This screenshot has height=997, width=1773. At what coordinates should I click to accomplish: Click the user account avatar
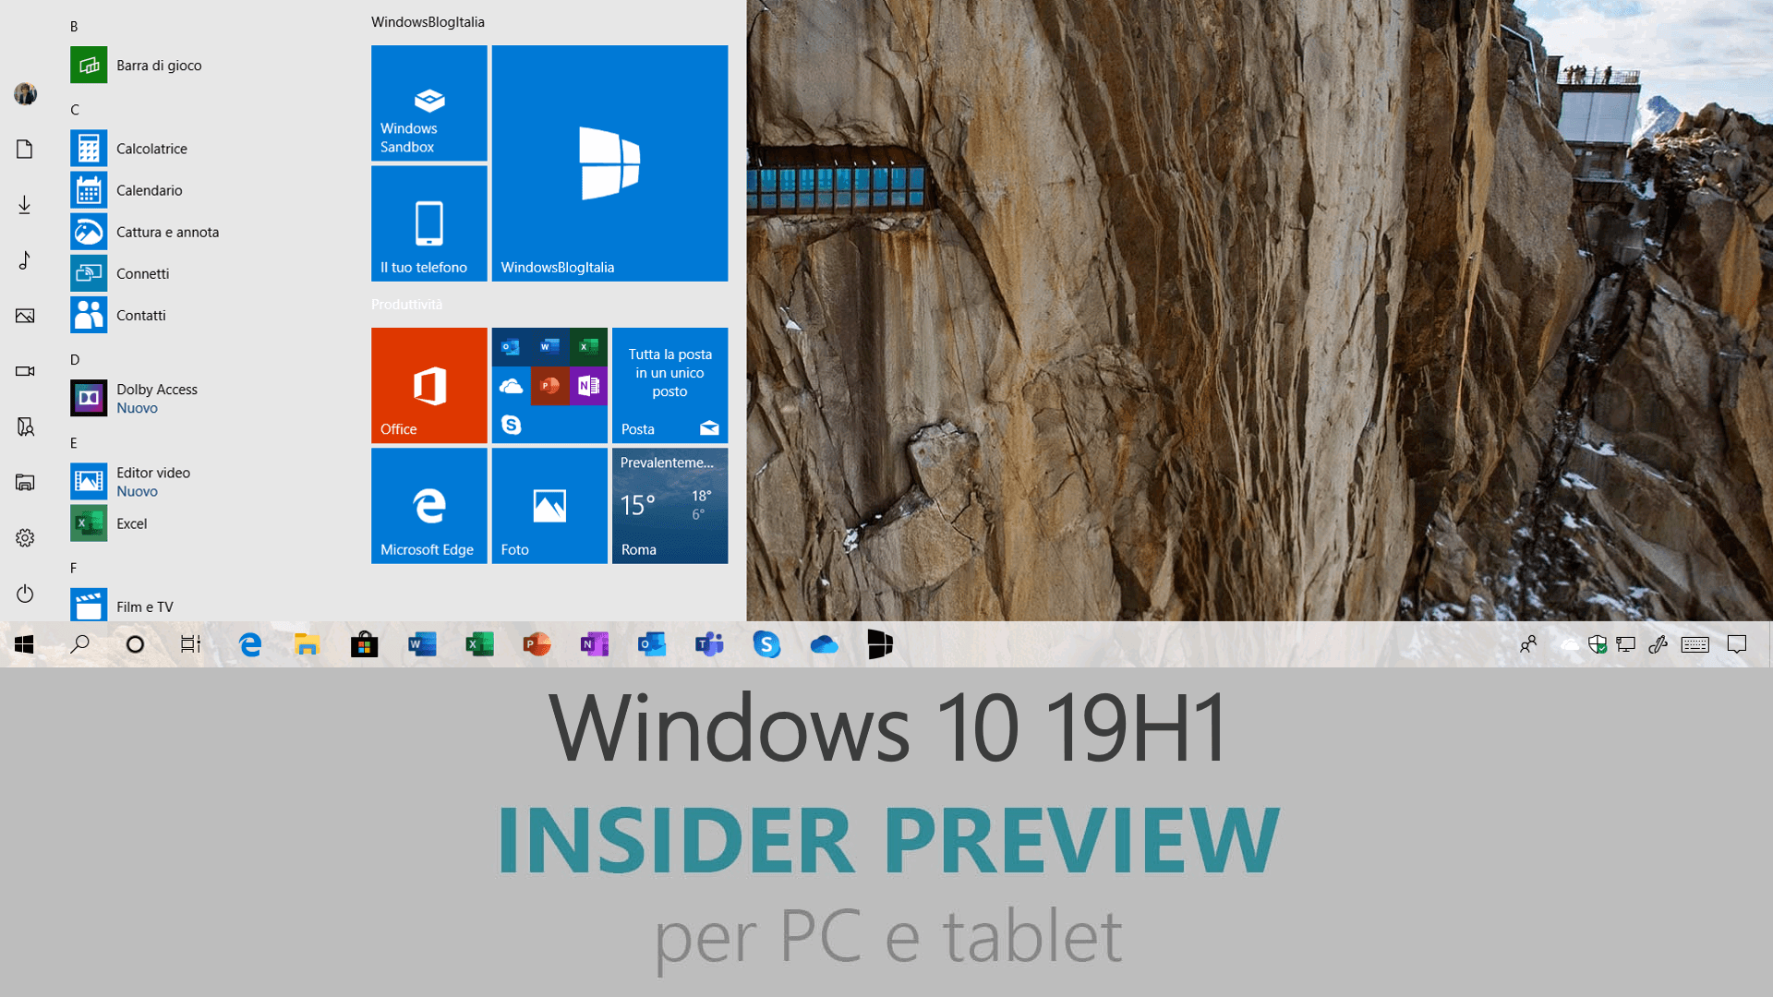click(x=25, y=93)
